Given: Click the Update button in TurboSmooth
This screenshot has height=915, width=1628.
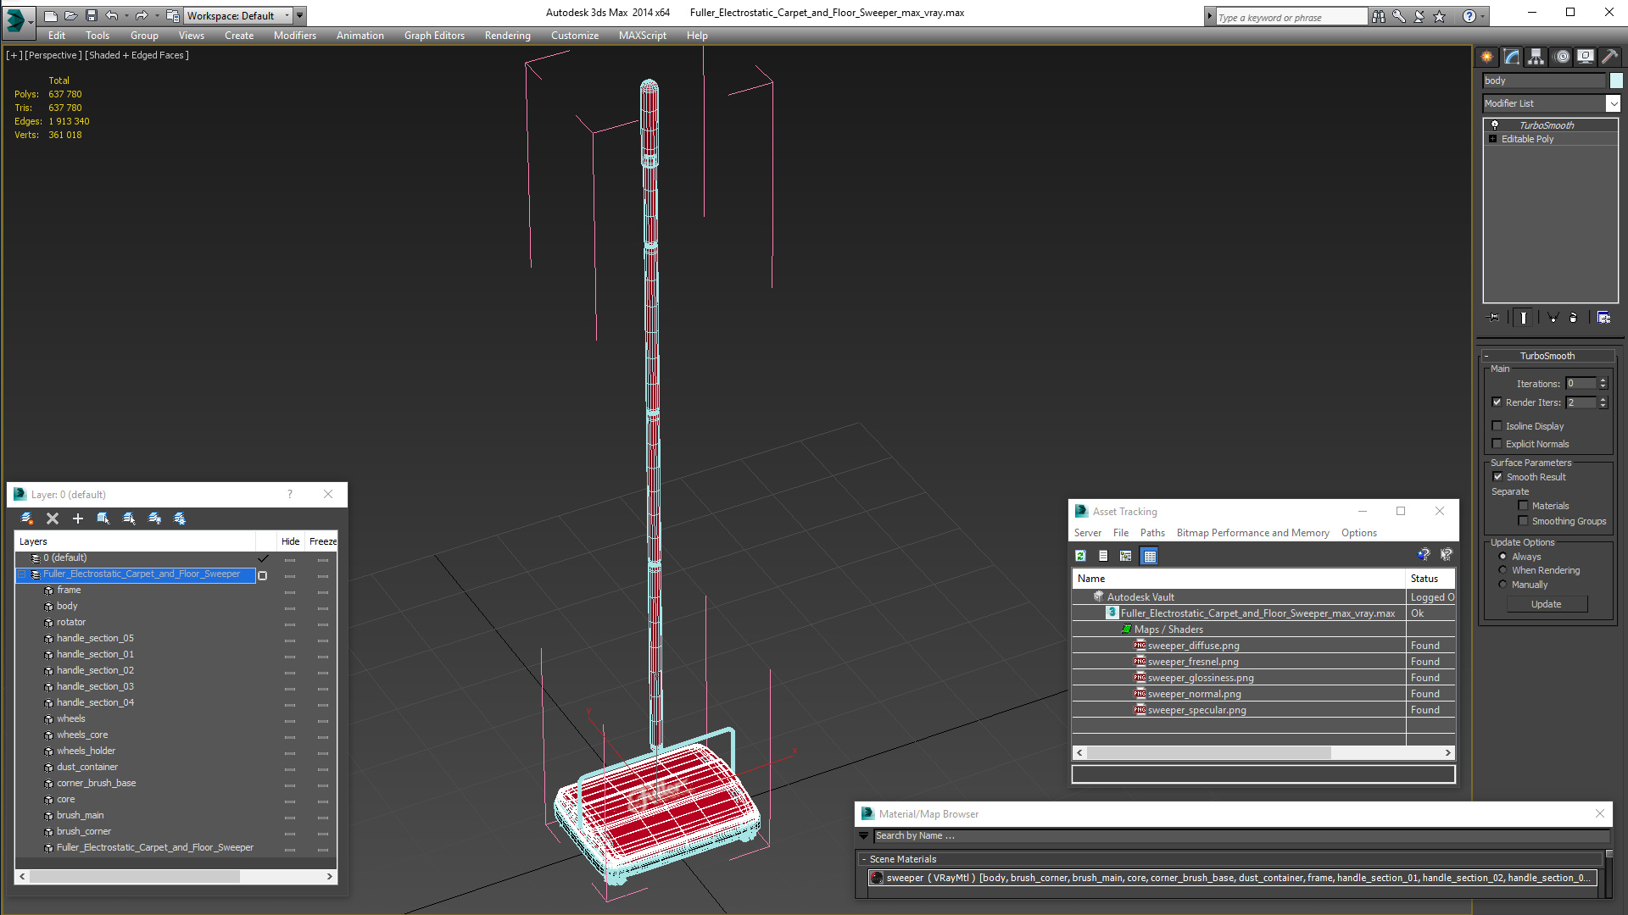Looking at the screenshot, I should 1547,604.
